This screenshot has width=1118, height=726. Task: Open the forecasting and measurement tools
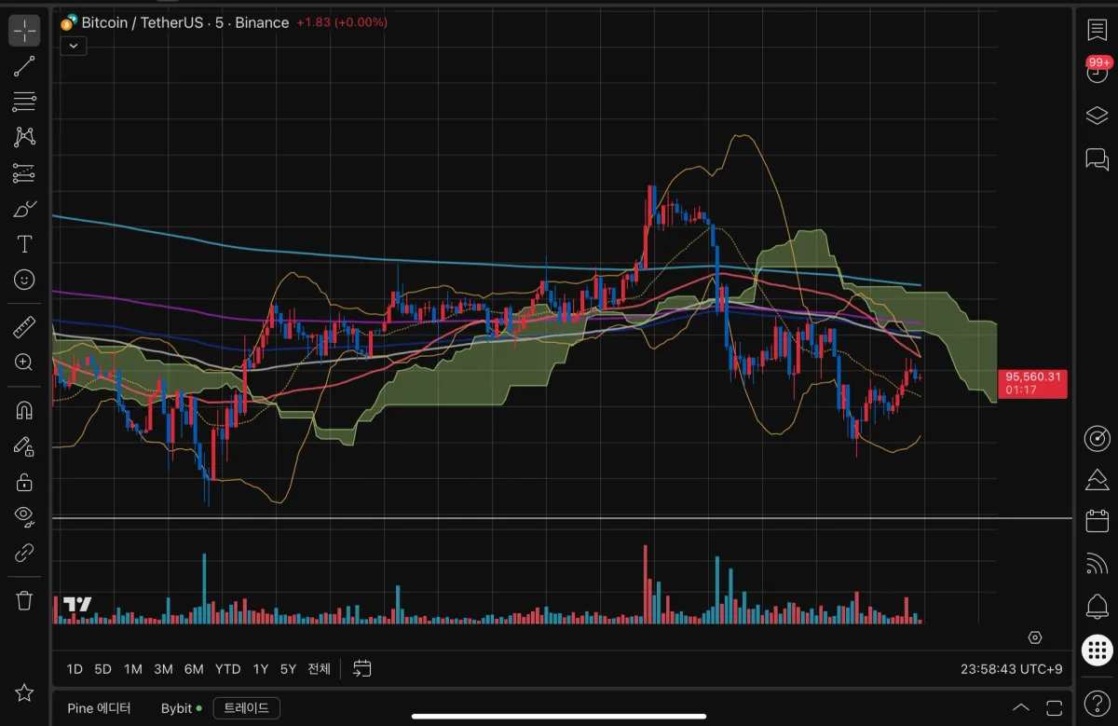(x=24, y=172)
